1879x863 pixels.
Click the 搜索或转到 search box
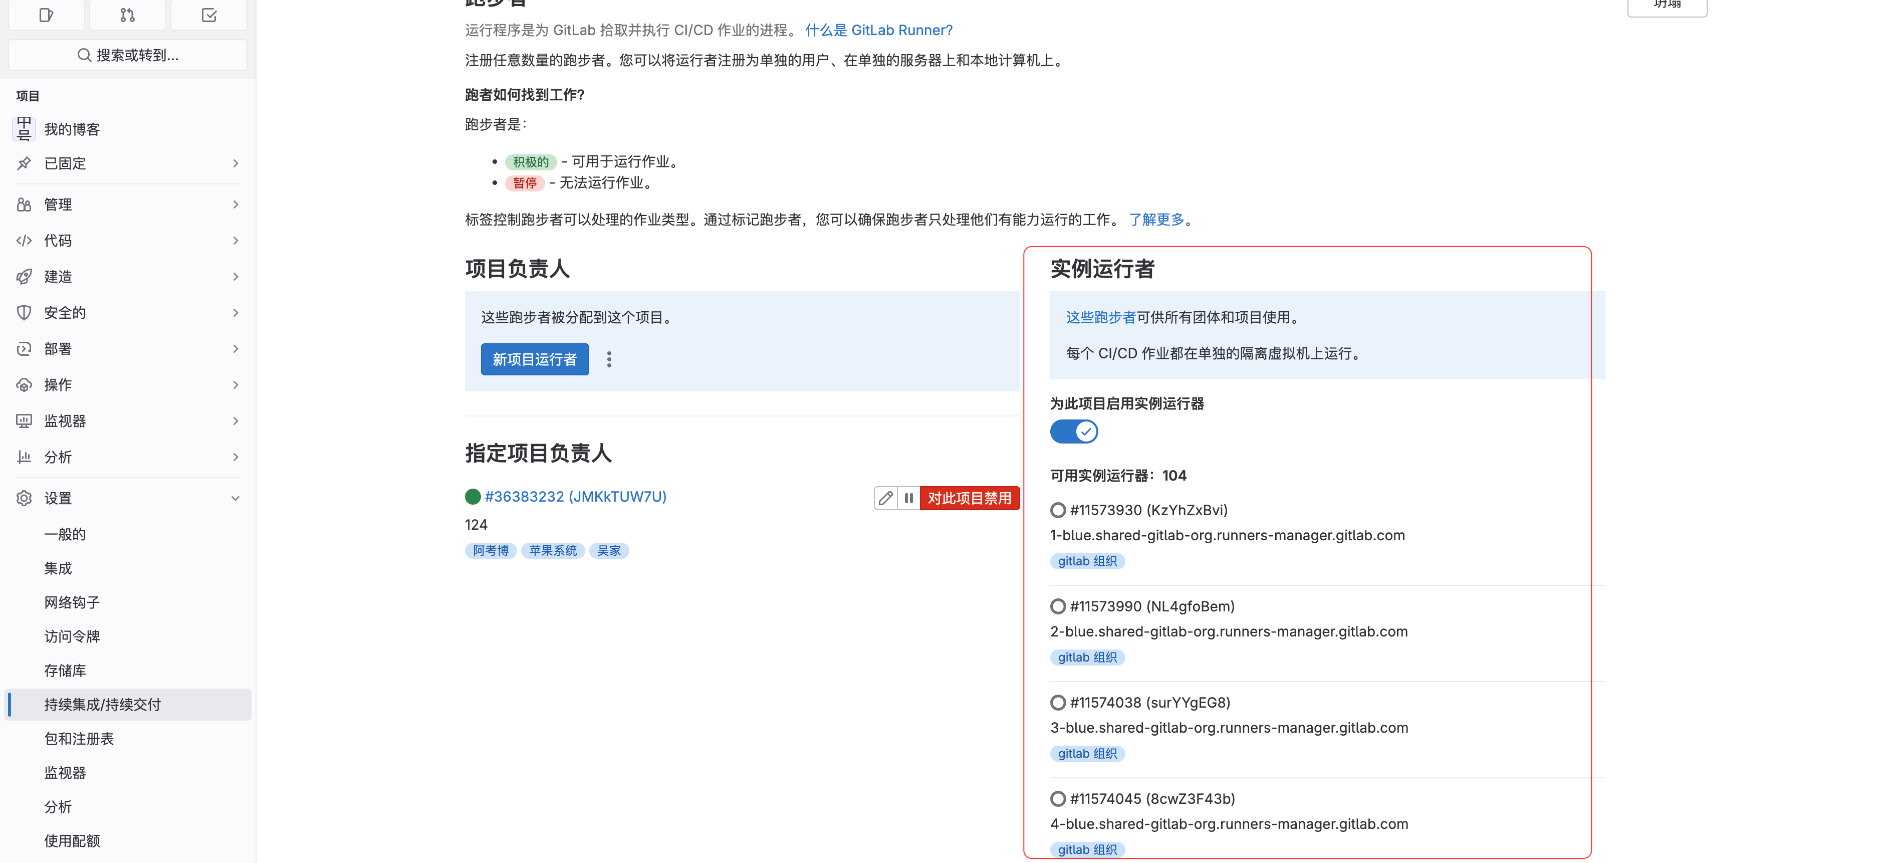[x=128, y=55]
